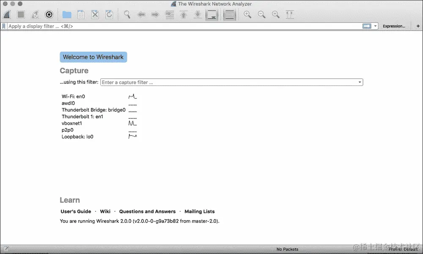Go back in packet history arrow

click(x=141, y=14)
